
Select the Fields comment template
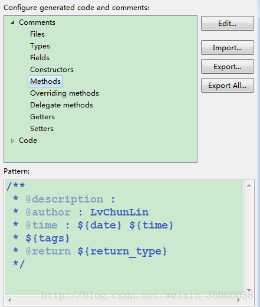coord(40,58)
